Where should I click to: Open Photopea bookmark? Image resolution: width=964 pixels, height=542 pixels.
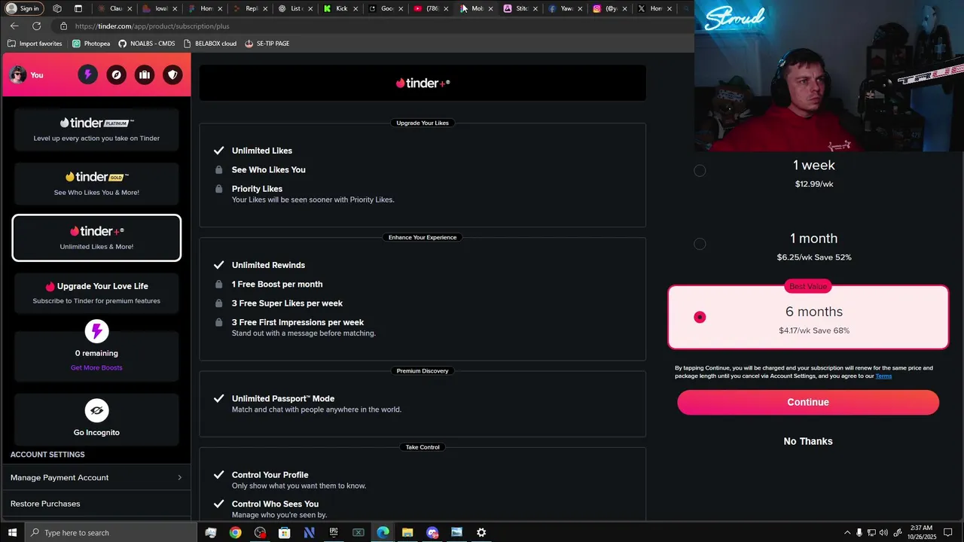(91, 44)
